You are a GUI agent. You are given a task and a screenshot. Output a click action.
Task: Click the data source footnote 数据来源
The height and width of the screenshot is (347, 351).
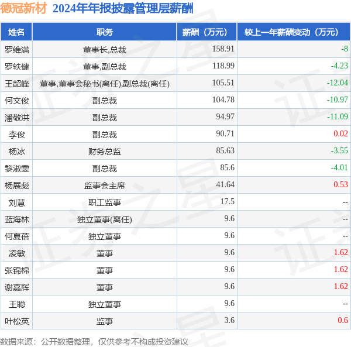(94, 342)
